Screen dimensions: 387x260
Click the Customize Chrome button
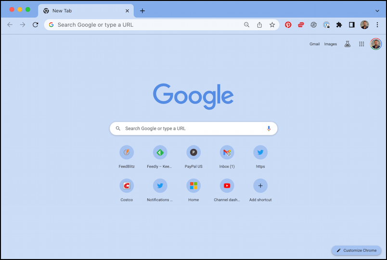click(356, 250)
